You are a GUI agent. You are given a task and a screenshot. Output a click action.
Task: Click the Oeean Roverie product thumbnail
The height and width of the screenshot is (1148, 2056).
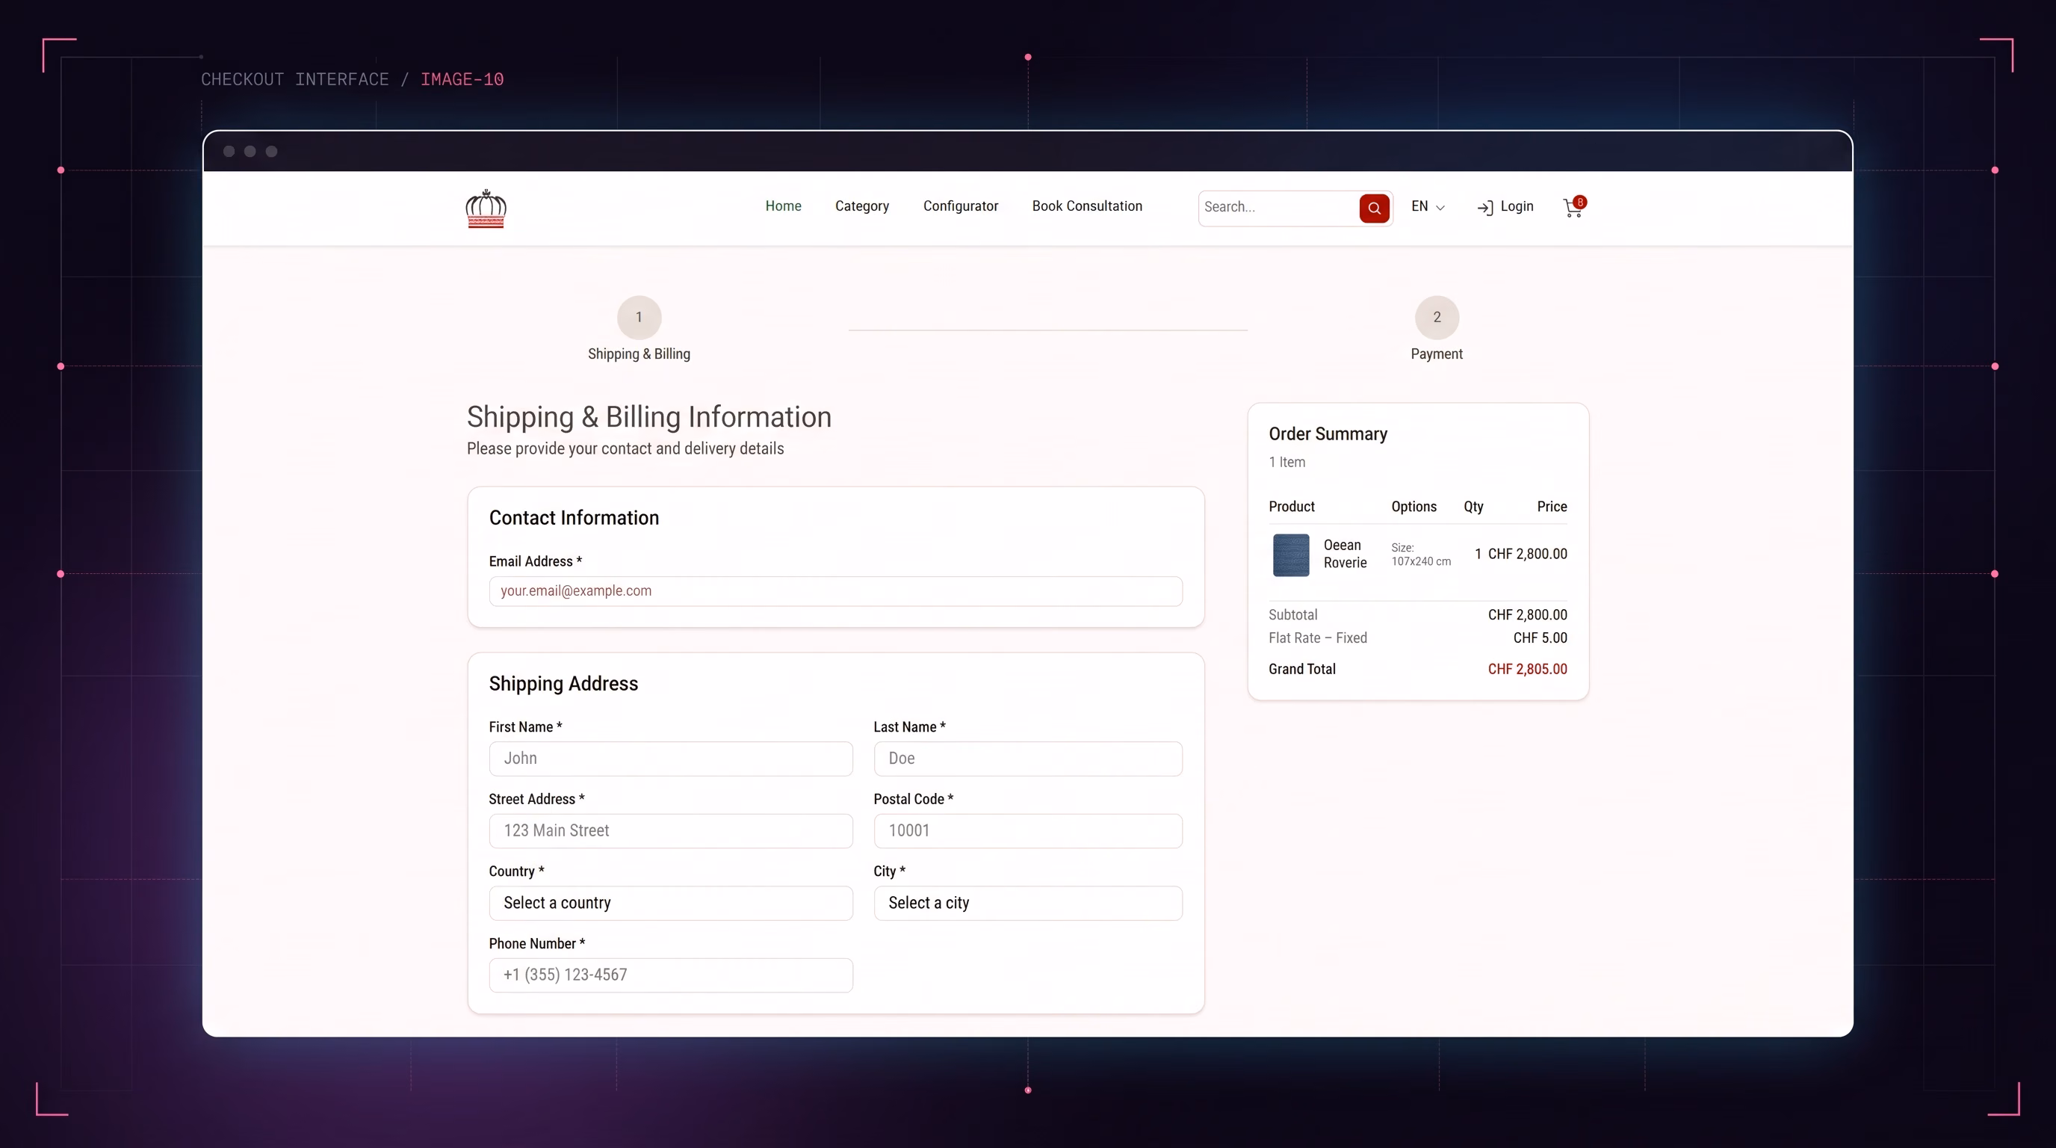tap(1290, 555)
